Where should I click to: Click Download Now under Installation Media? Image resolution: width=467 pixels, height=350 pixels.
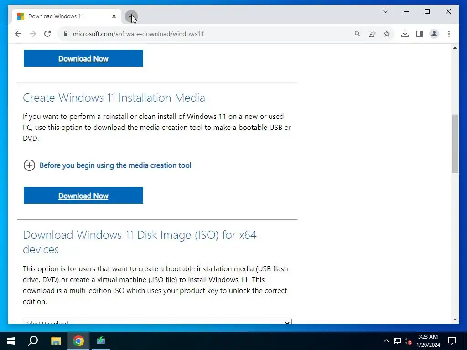[x=83, y=195]
